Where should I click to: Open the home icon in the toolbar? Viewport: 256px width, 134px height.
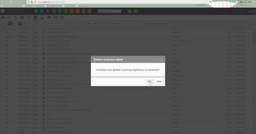click(2, 18)
